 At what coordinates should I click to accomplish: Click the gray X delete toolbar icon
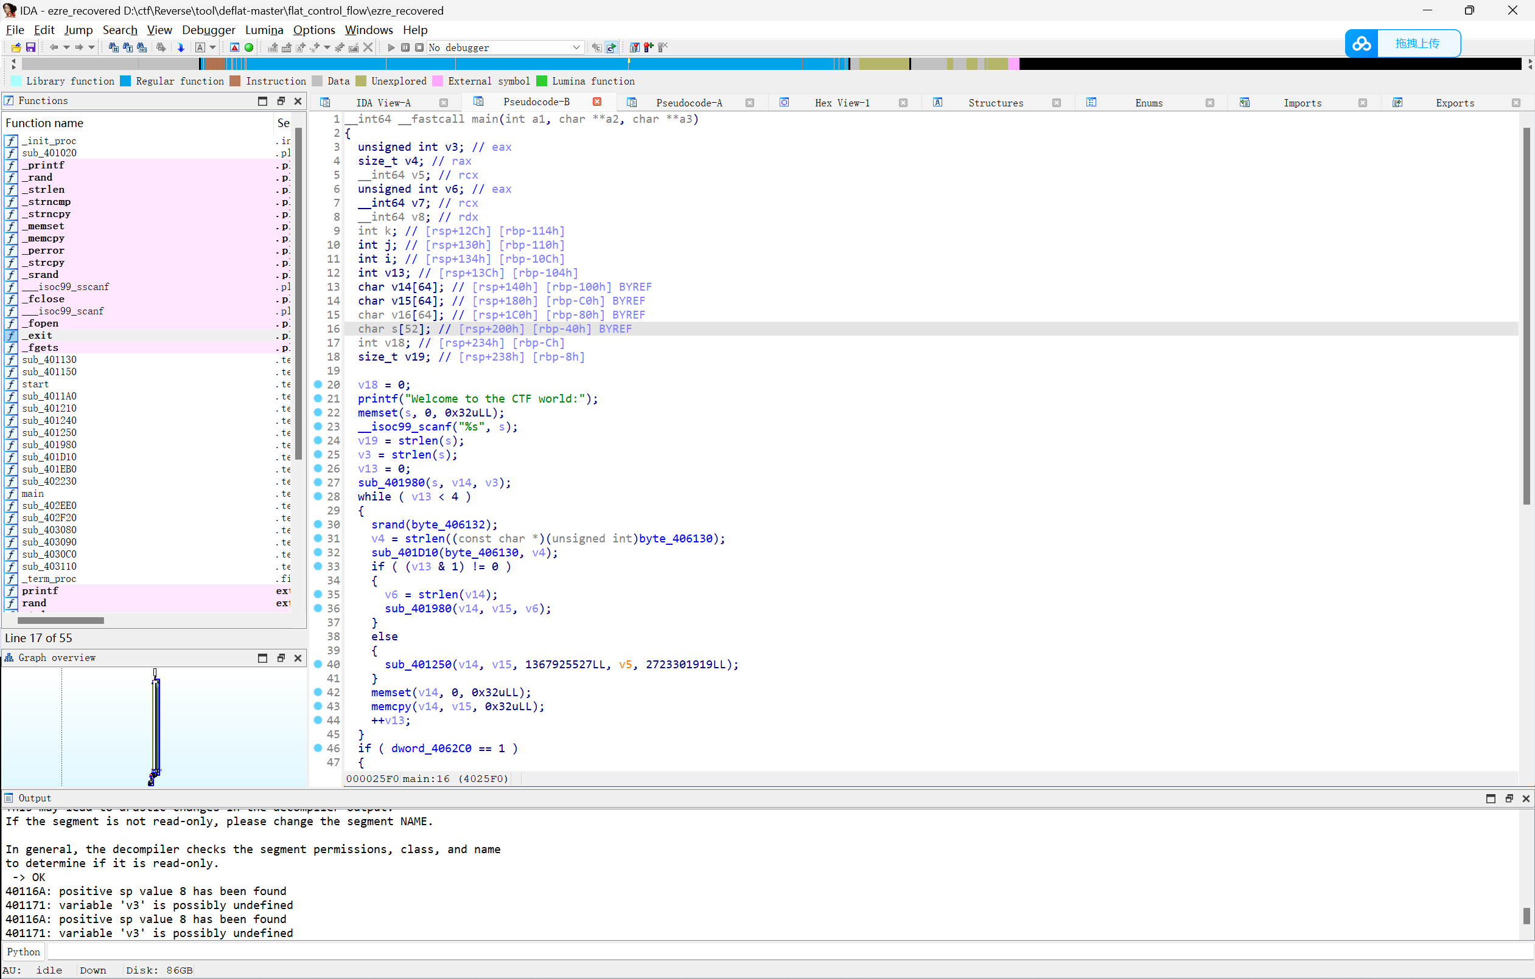coord(368,48)
